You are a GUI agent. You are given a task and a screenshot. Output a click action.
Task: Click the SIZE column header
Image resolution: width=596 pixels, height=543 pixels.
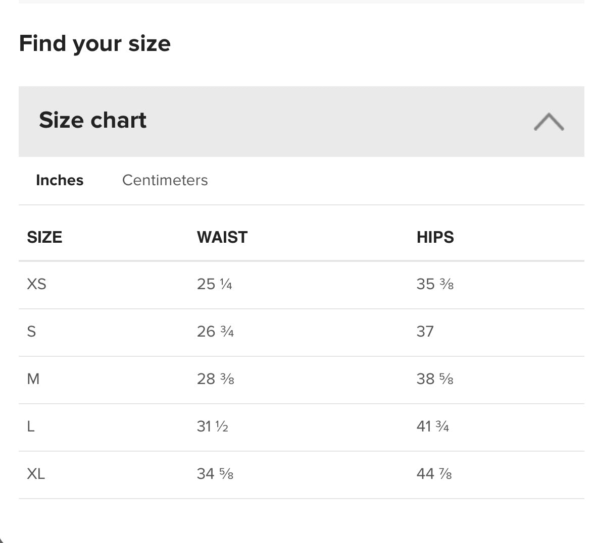[x=44, y=237]
